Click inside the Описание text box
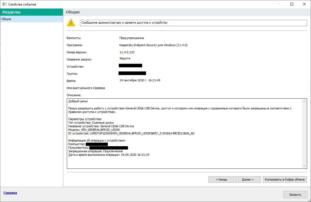The width and height of the screenshot is (311, 202). [187, 134]
